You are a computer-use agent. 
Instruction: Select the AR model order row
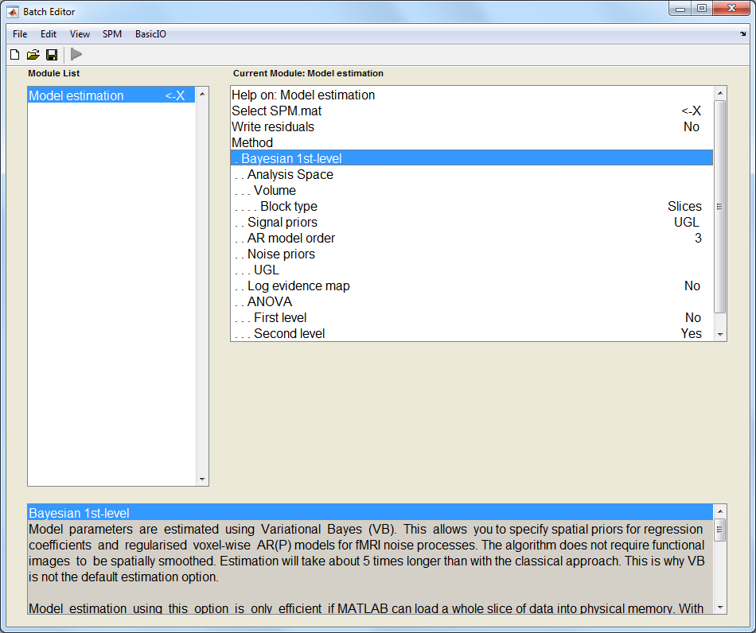click(290, 238)
